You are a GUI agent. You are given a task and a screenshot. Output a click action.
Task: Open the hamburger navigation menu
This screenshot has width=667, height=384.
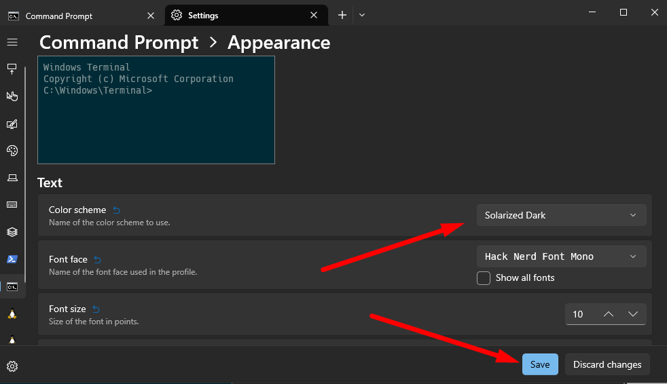click(12, 42)
